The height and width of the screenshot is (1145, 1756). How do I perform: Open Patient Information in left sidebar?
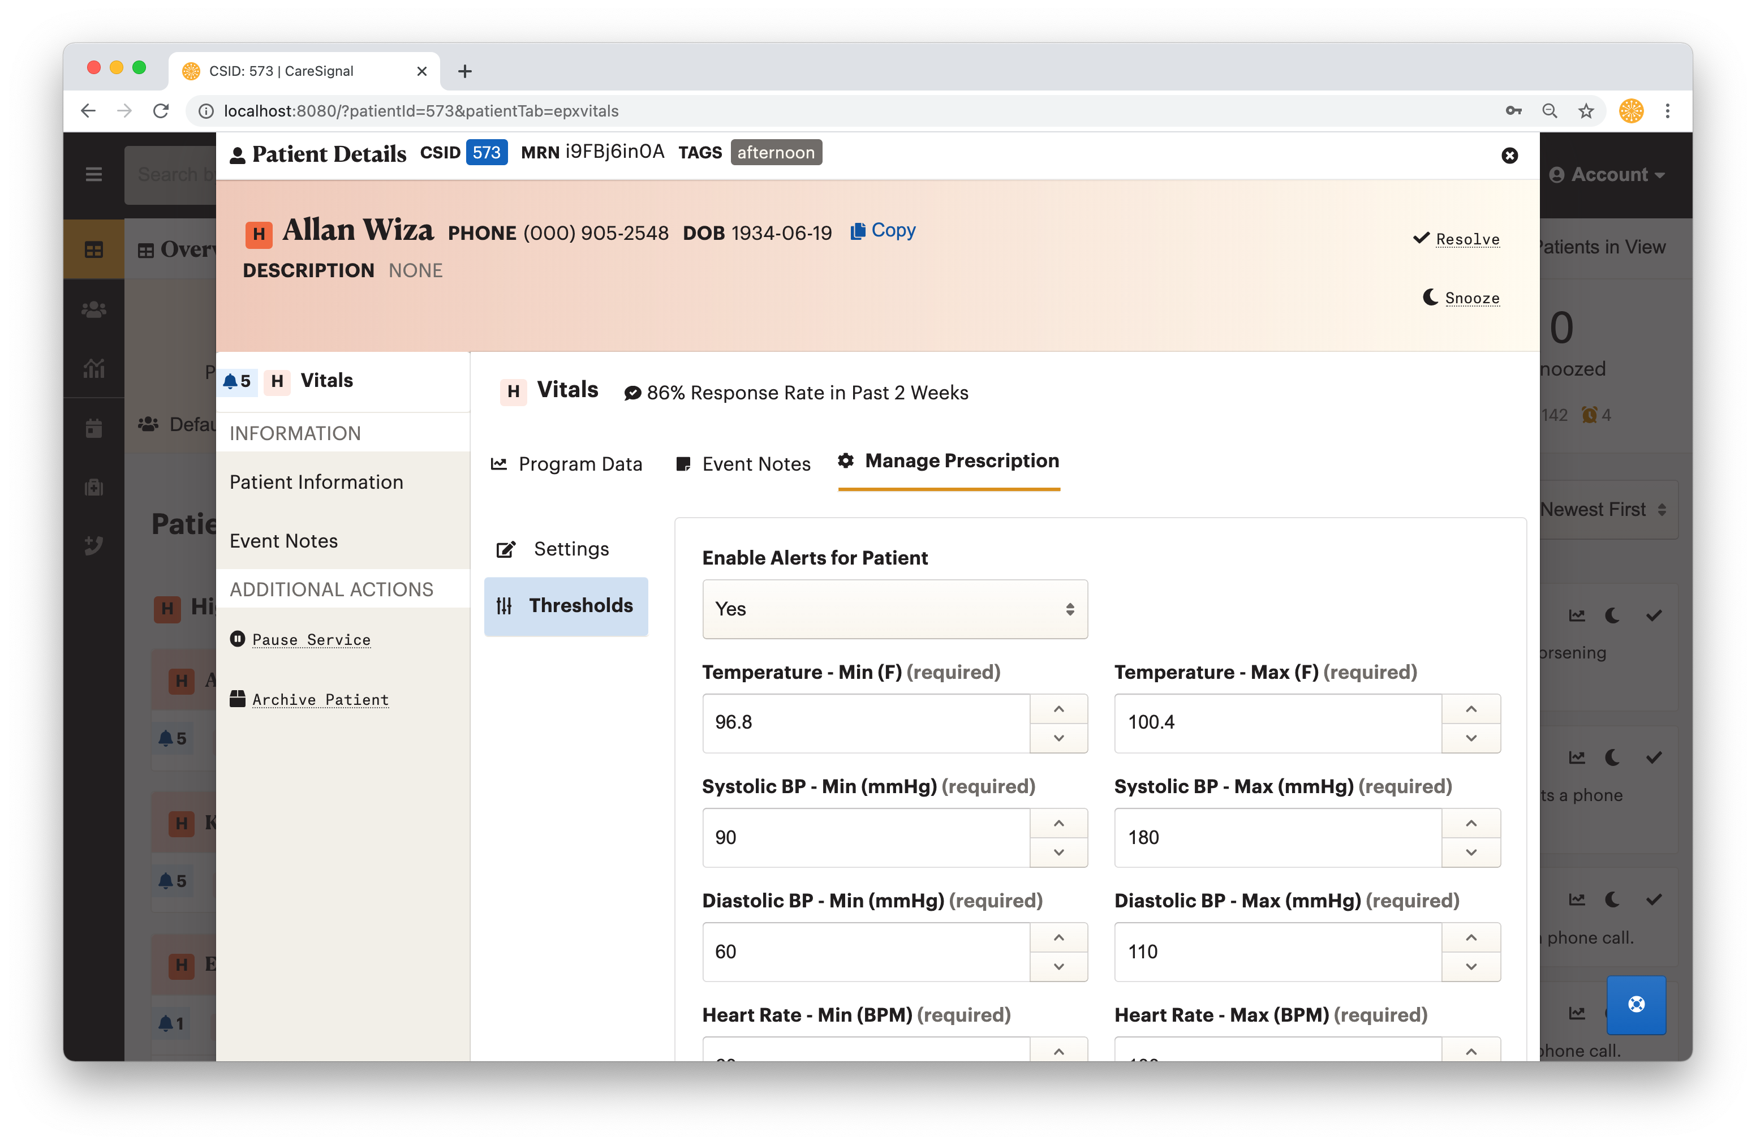pyautogui.click(x=342, y=482)
